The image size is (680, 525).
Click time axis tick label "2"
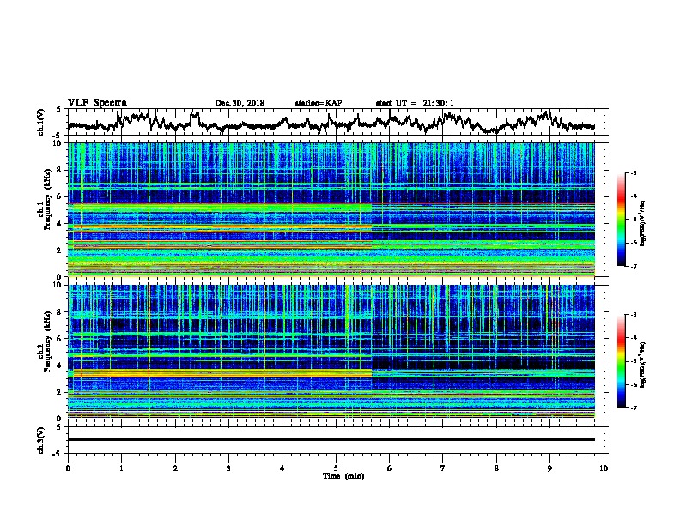175,468
